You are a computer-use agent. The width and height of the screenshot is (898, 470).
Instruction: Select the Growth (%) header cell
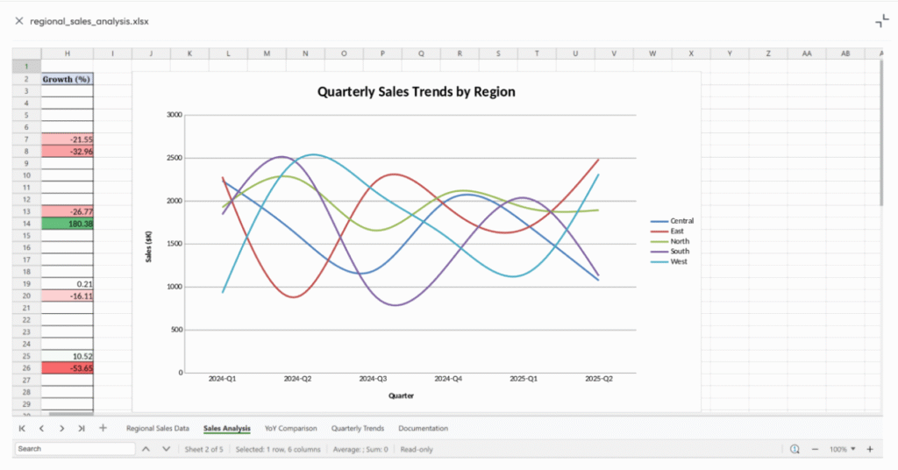(x=68, y=79)
